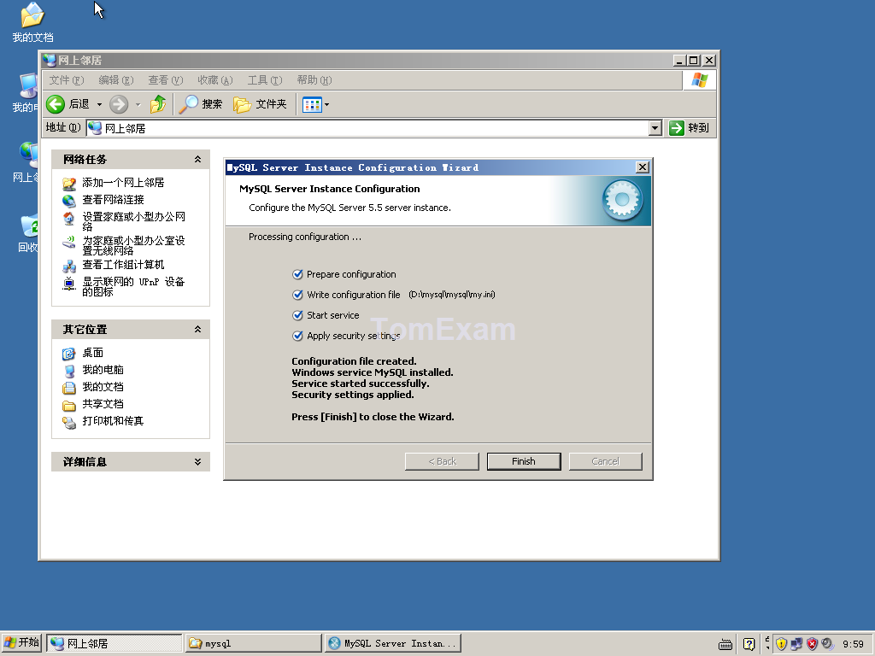The height and width of the screenshot is (656, 875).
Task: Click the network computers tray icon
Action: tap(796, 644)
